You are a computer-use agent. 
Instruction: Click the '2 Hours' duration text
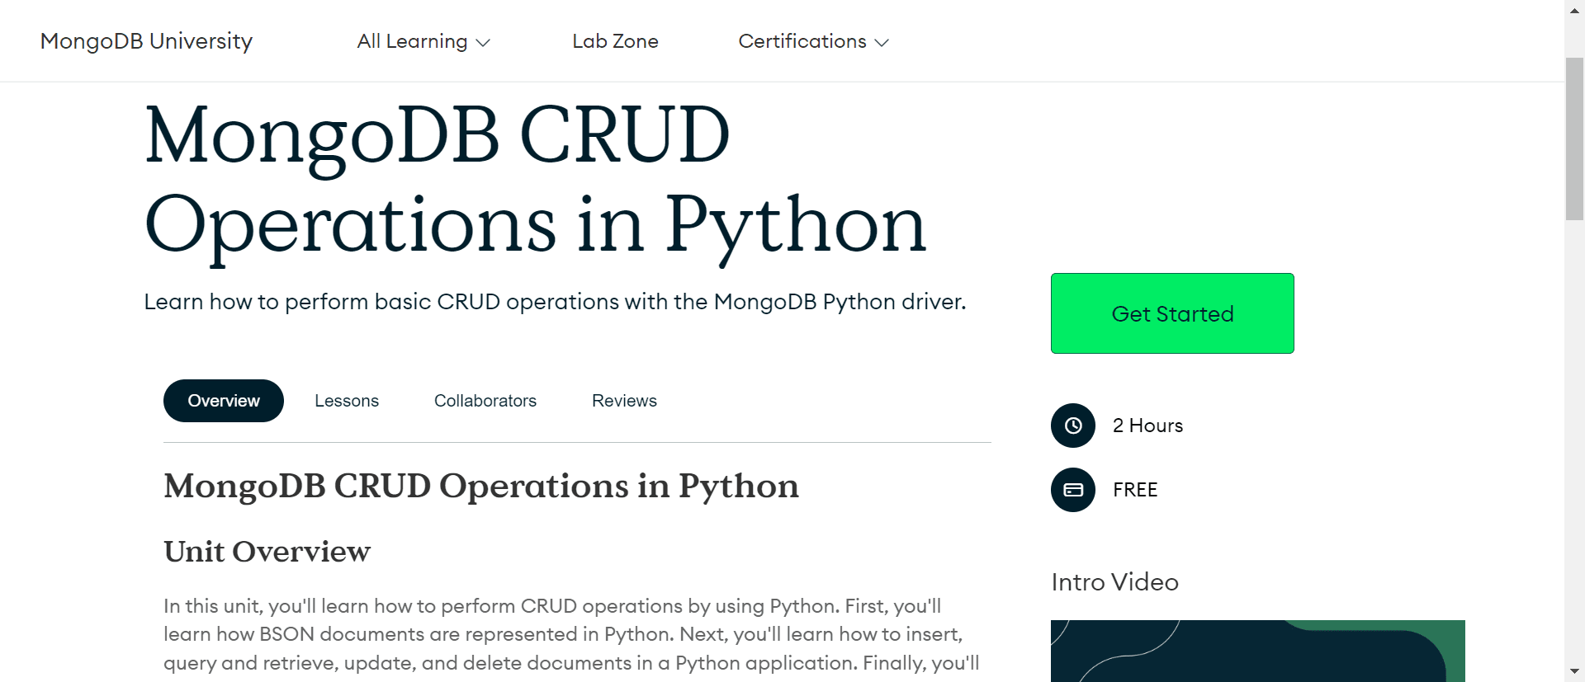(x=1147, y=426)
